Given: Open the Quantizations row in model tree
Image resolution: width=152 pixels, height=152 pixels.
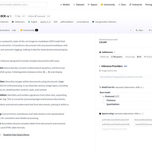Looking at the screenshot, I should [x=113, y=104].
